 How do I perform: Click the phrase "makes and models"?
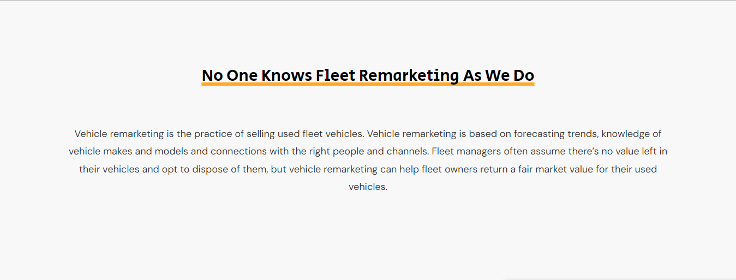tap(147, 151)
